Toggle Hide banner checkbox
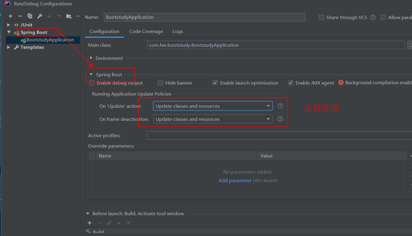 [161, 83]
